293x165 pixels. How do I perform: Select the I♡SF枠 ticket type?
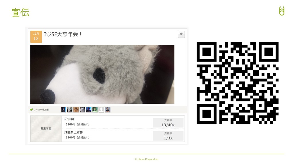(x=69, y=119)
